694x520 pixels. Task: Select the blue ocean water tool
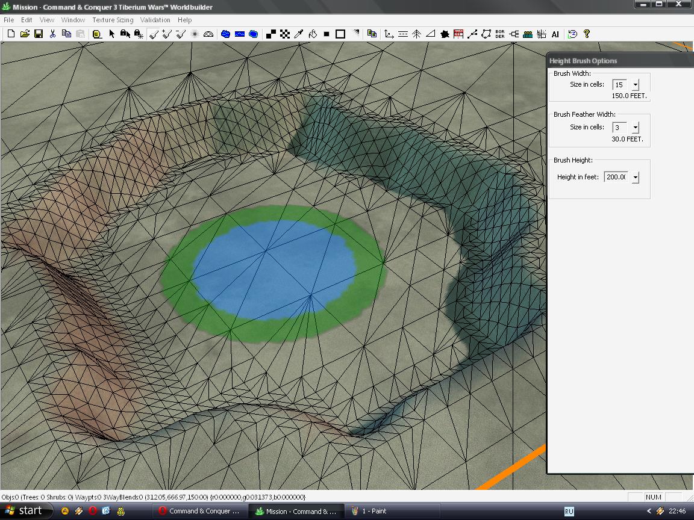pyautogui.click(x=253, y=34)
